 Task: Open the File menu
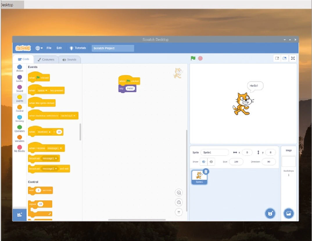(x=49, y=48)
